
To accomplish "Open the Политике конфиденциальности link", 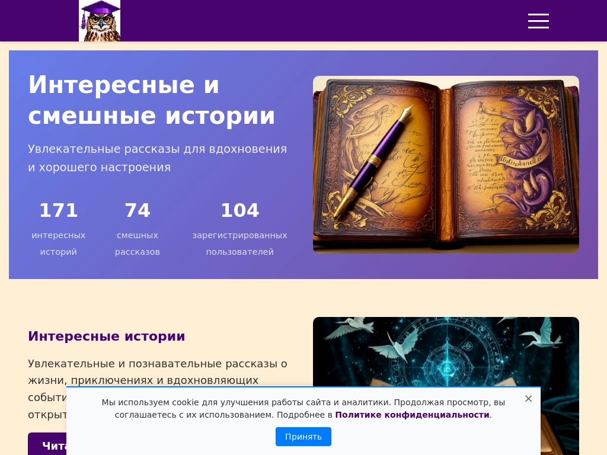I will click(x=412, y=415).
